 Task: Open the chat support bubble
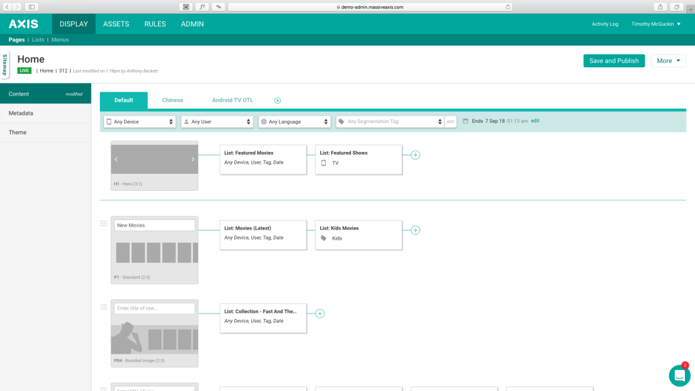click(x=679, y=375)
